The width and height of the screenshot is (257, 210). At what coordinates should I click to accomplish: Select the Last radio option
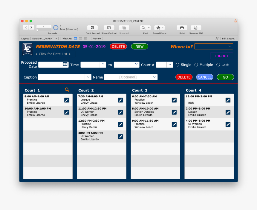click(218, 65)
